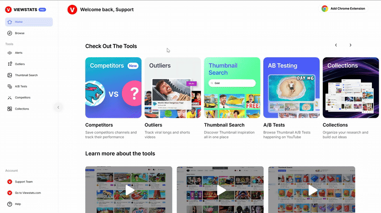This screenshot has height=213, width=381.
Task: Click the Add Chrome Extension button
Action: pos(343,9)
